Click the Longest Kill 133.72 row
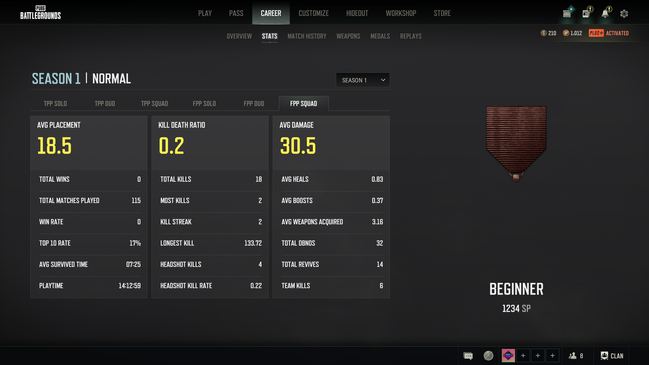Viewport: 649px width, 365px height. [211, 243]
